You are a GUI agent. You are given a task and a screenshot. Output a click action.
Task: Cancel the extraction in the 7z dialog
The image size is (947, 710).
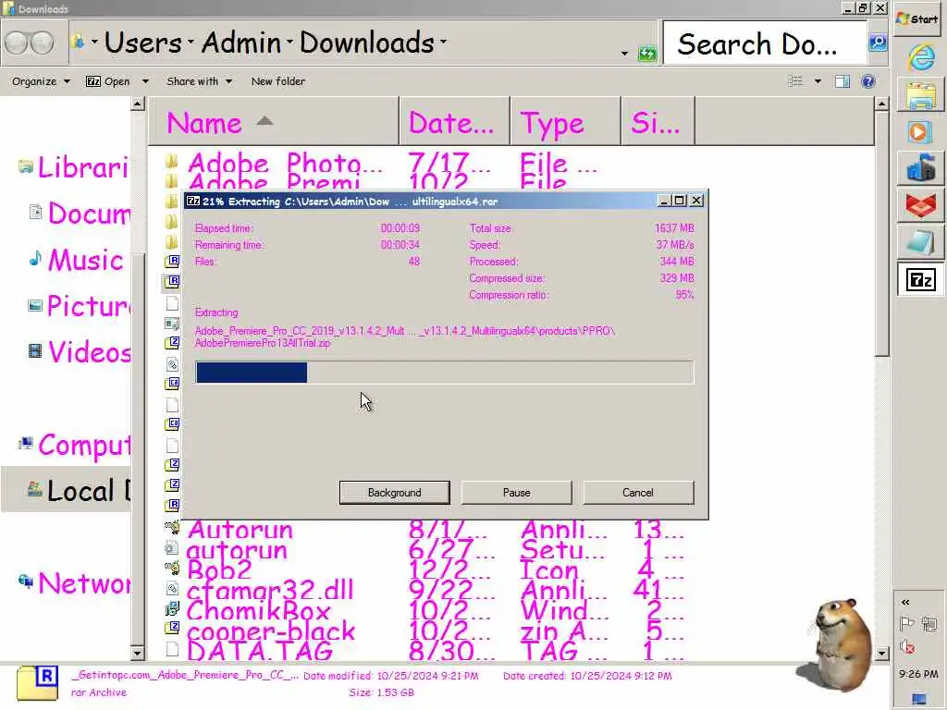click(x=638, y=493)
